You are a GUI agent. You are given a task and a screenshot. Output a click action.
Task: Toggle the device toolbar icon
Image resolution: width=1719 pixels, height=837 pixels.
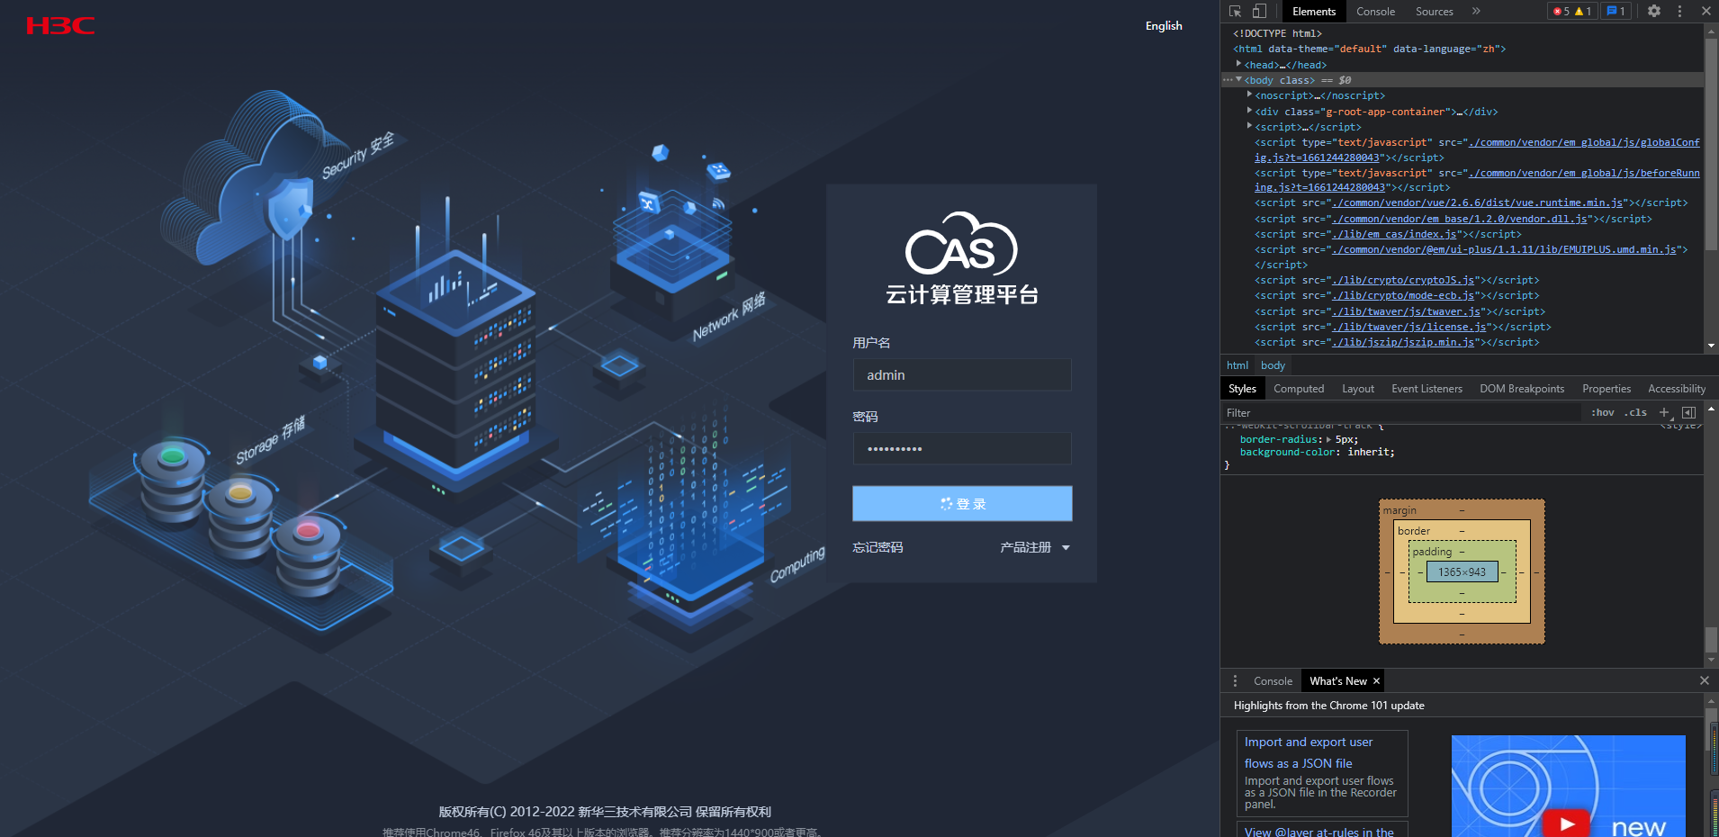click(x=1259, y=12)
